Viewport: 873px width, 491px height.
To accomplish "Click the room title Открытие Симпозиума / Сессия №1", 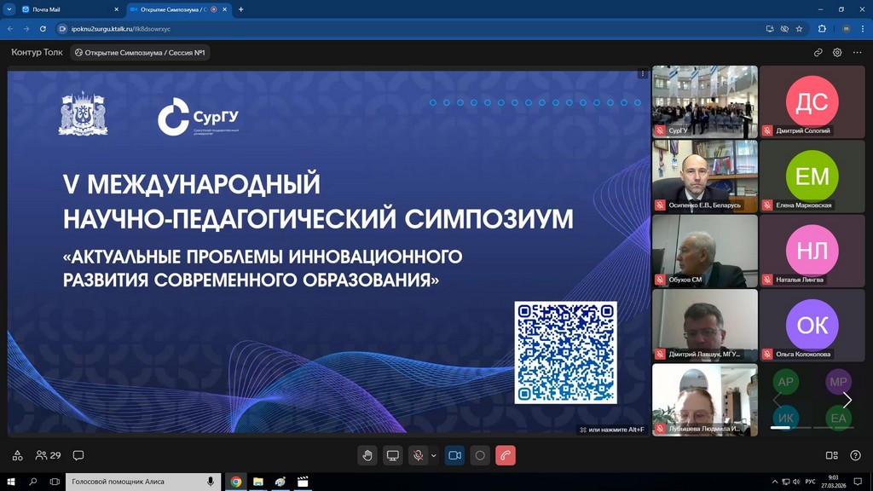I will (141, 52).
